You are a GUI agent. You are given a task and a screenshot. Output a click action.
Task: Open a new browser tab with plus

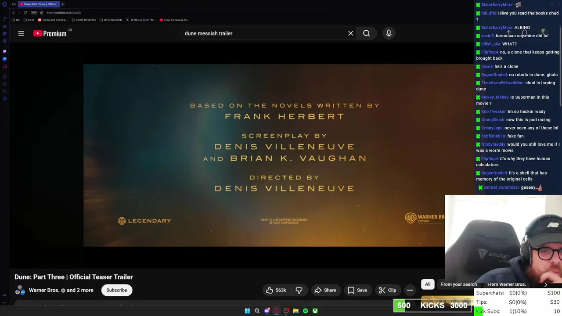[x=63, y=4]
